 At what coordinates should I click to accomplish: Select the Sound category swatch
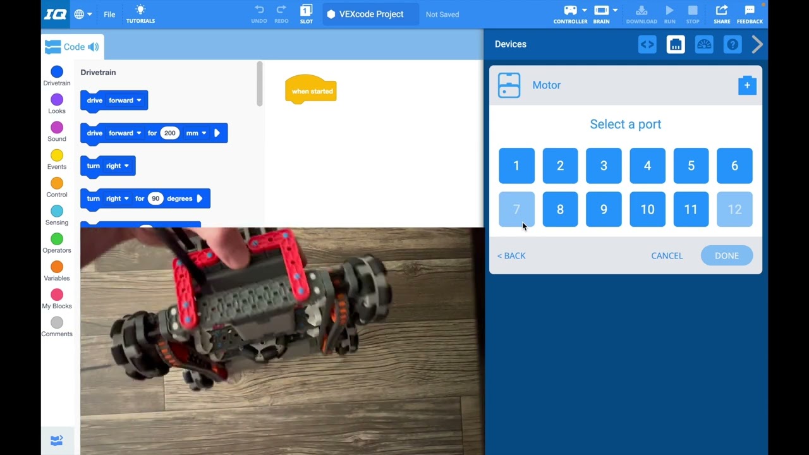coord(57,128)
